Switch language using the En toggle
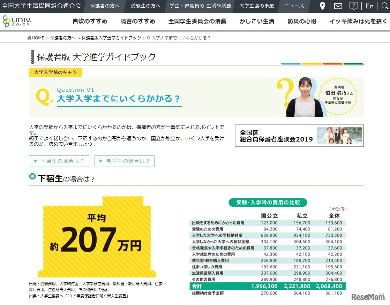The width and height of the screenshot is (390, 305). pos(369,6)
